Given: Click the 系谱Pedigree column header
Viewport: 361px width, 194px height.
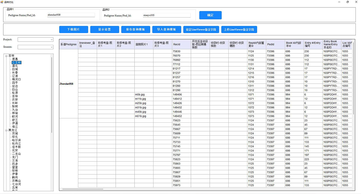Looking at the screenshot, I should [x=69, y=44].
